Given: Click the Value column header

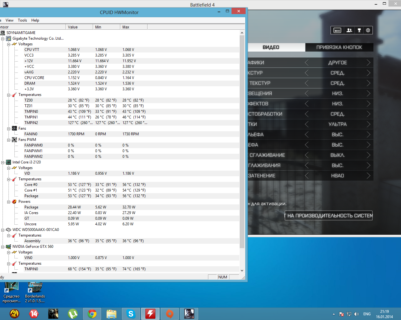Looking at the screenshot, I should tap(79, 27).
